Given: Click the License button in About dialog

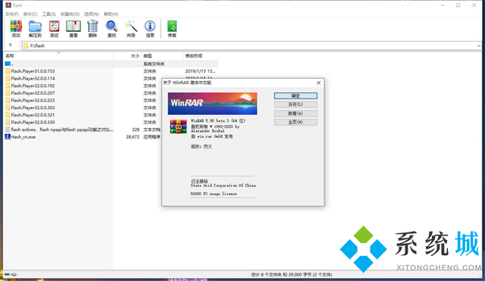Looking at the screenshot, I should (296, 105).
